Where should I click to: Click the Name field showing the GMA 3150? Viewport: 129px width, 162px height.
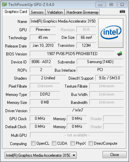click(63, 21)
